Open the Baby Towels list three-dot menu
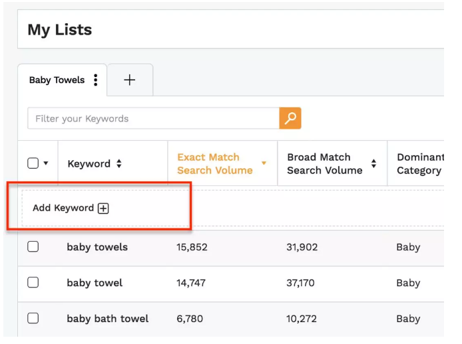The height and width of the screenshot is (344, 462). (96, 80)
